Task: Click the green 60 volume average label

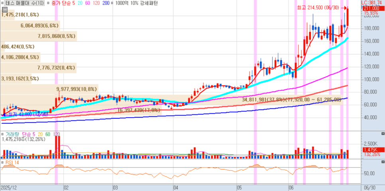Action: (x=48, y=134)
